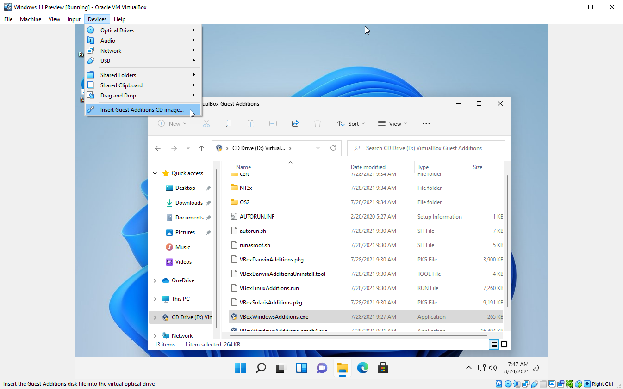Open Shared Clipboard submenu

tap(143, 85)
